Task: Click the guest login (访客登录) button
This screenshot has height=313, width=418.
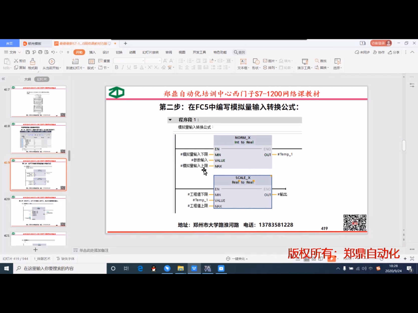Action: (x=381, y=43)
